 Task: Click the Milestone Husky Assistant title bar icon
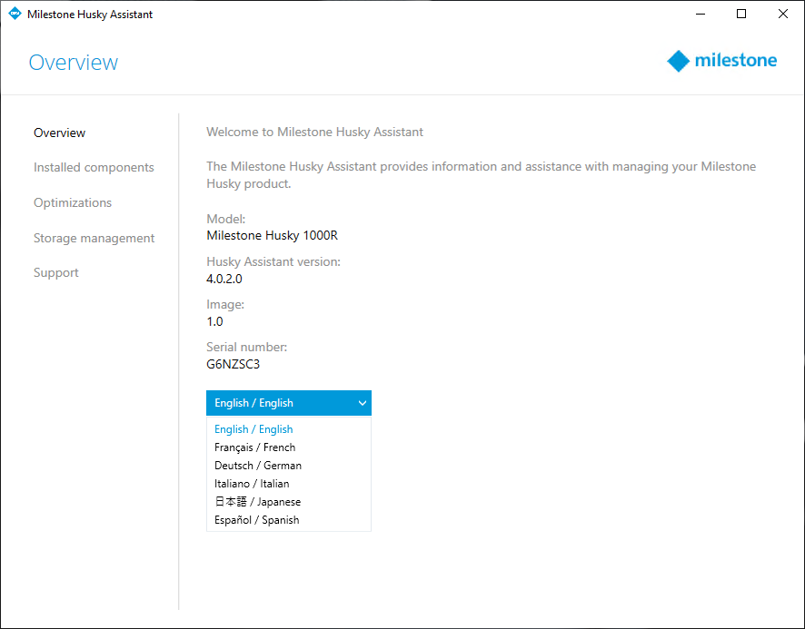pos(14,15)
